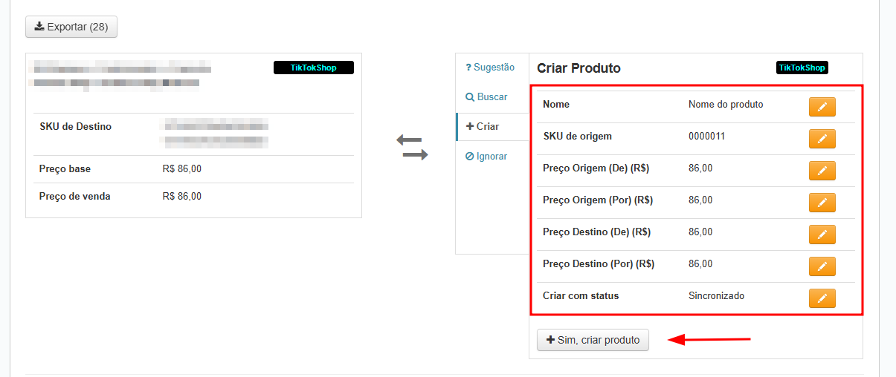
Task: Edit Preço Origem (De) with pencil button
Action: 822,171
